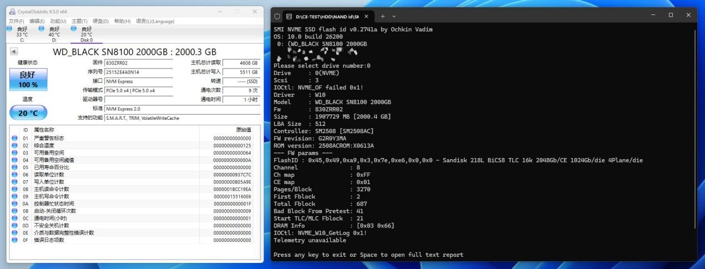Open the 帮助(H) menu
This screenshot has height=269, width=705.
(x=123, y=21)
